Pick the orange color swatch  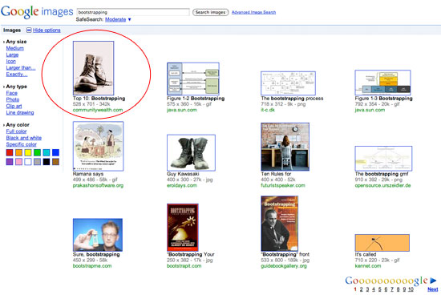pyautogui.click(x=19, y=152)
